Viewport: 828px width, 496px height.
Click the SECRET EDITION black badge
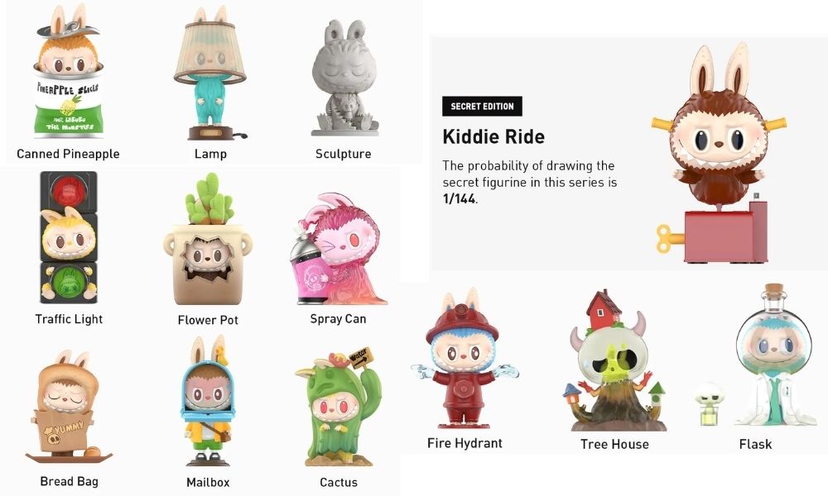pos(482,106)
